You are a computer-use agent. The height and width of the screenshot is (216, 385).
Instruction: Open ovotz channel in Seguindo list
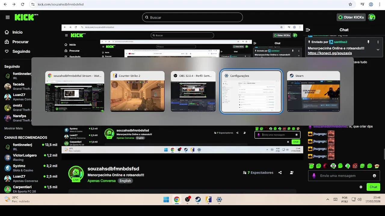click(18, 107)
